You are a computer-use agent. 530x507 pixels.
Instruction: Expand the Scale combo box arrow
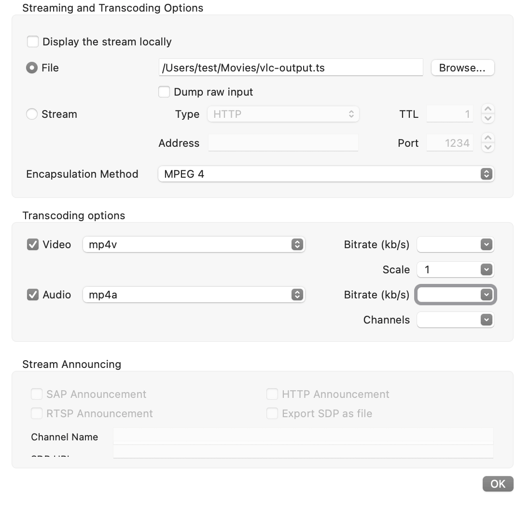coord(486,270)
